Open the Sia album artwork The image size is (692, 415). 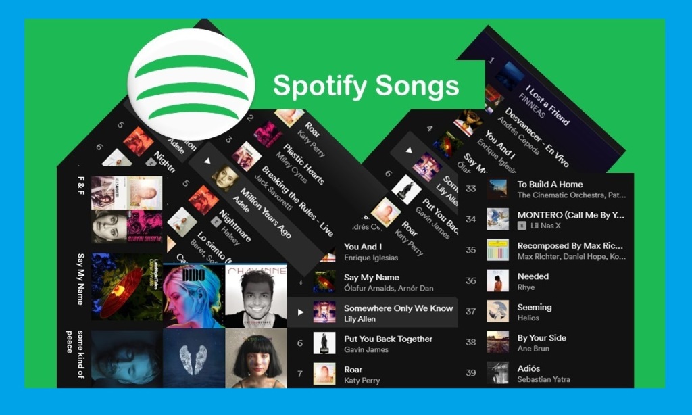(256, 358)
